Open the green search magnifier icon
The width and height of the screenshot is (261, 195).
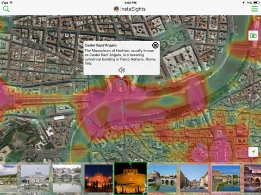(x=7, y=9)
